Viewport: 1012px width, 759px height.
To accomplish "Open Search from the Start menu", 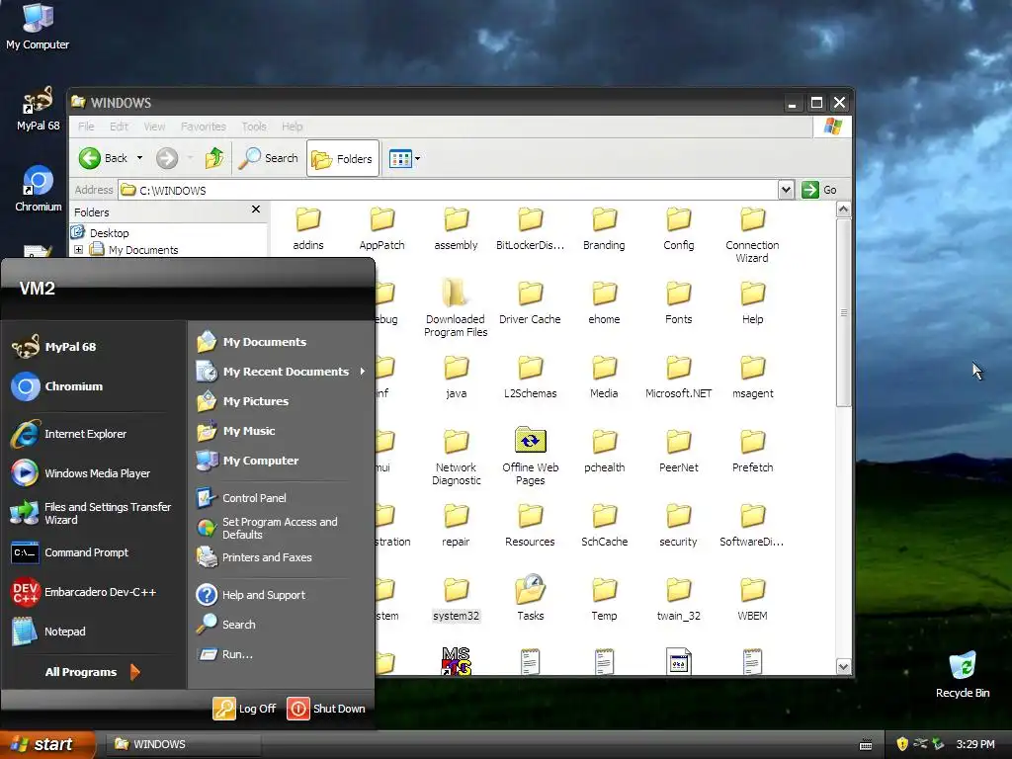I will (x=226, y=625).
